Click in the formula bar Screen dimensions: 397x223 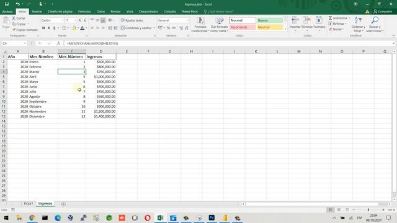[x=228, y=43]
